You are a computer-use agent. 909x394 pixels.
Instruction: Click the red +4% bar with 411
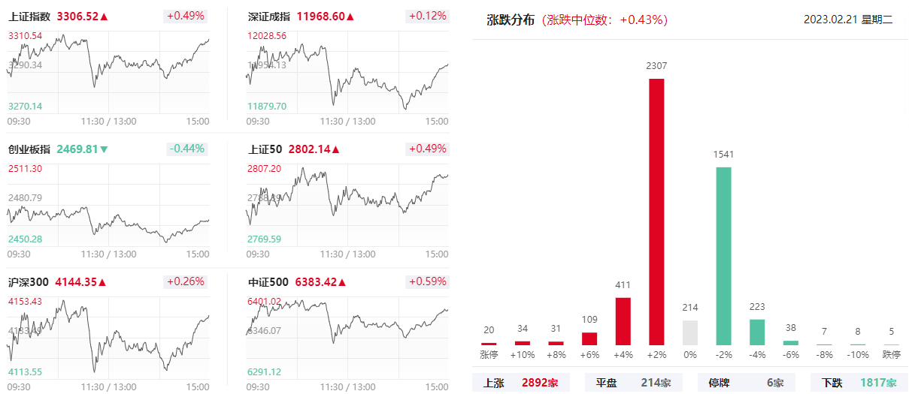coord(623,320)
